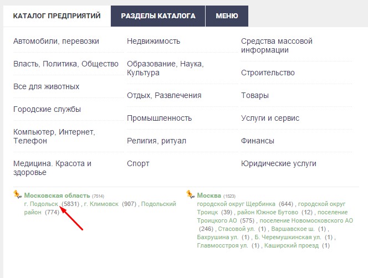Screen dimensions: 368x278
Task: Open the Строительство category
Action: (x=268, y=73)
